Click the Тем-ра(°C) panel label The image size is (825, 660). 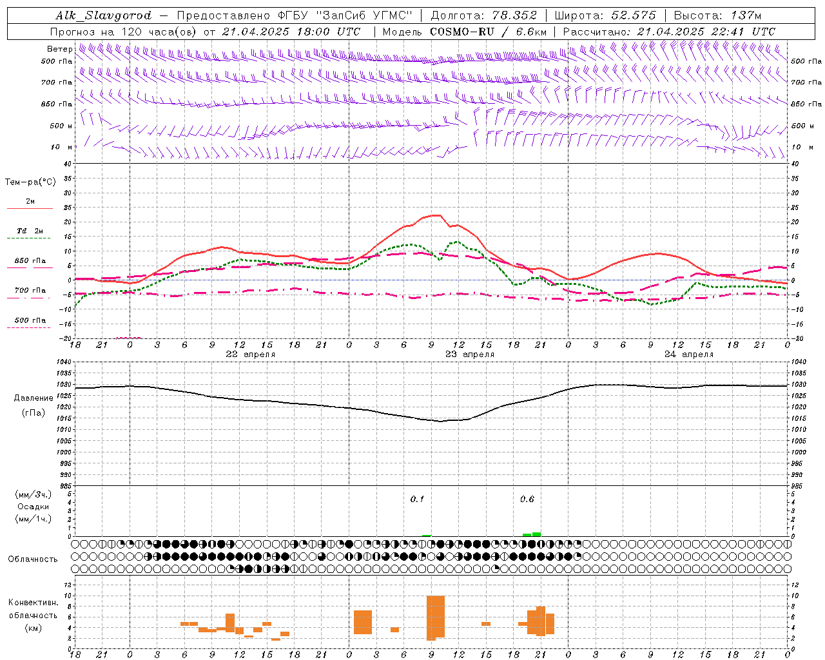coord(30,182)
